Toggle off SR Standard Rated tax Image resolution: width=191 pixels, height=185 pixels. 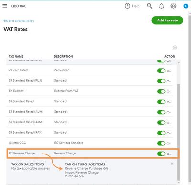[161, 102]
